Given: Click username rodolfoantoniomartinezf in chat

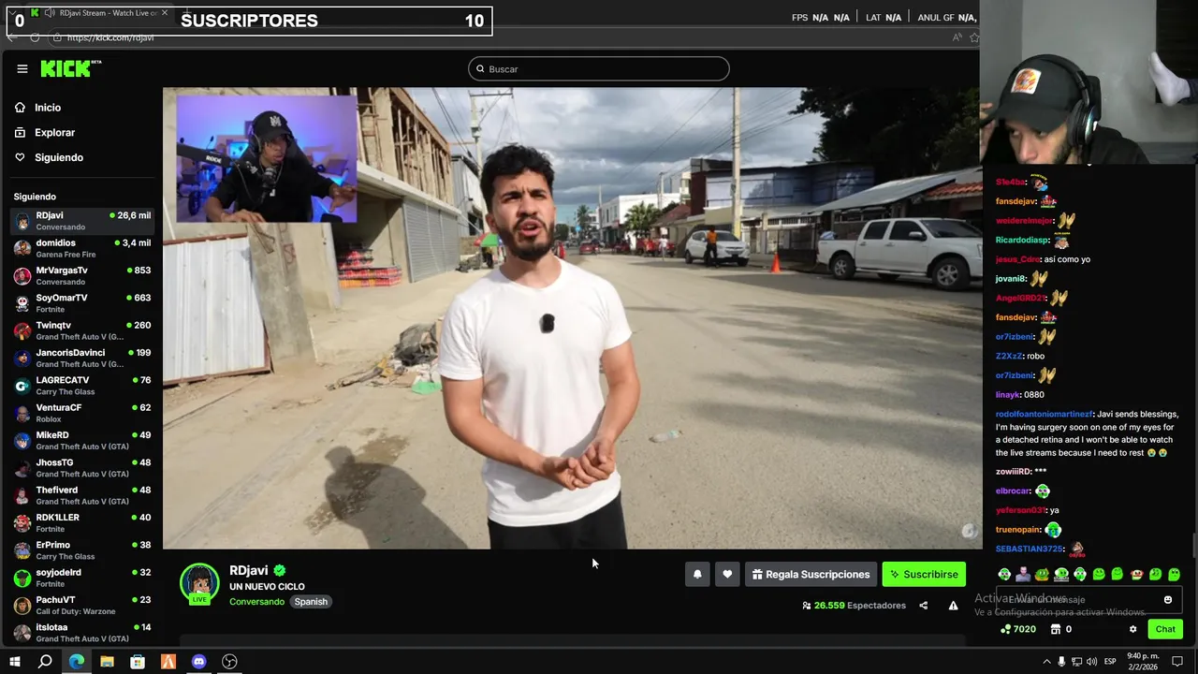Looking at the screenshot, I should (x=1044, y=414).
